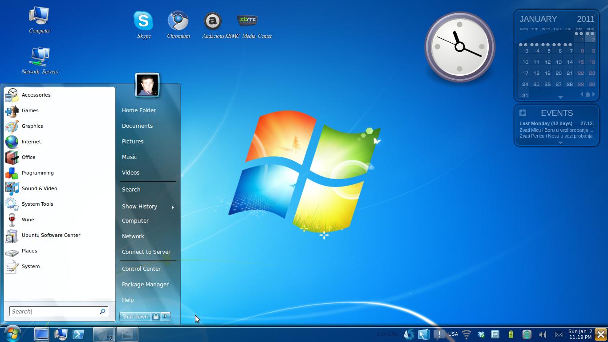608x342 pixels.
Task: Open the Audacious desktop icon
Action: 213,24
